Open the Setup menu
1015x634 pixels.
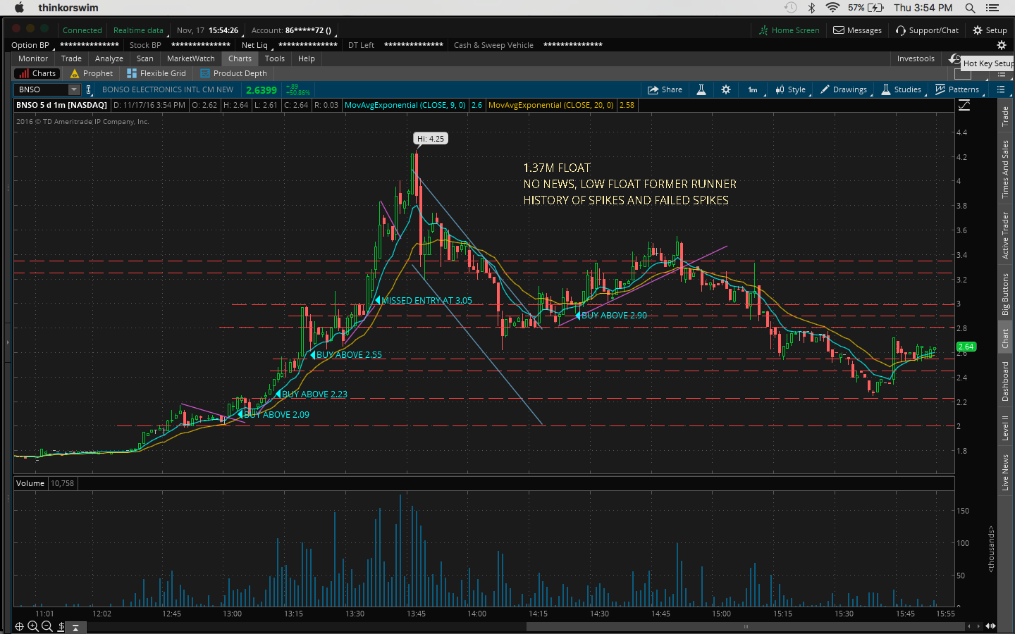[990, 30]
